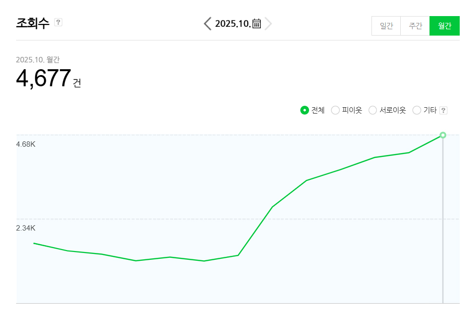Select the 피이웃 radio option

(x=335, y=110)
